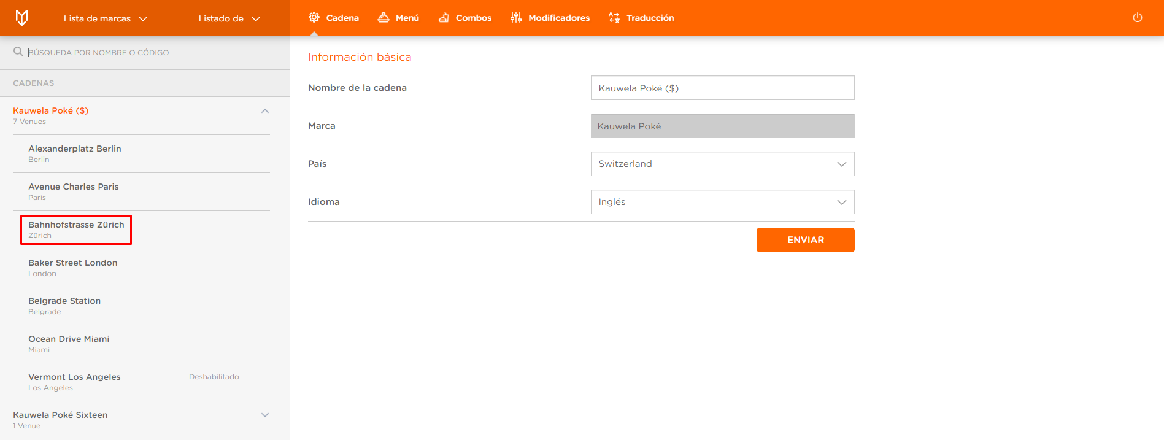Click the Combos icon
Screen dimensions: 1164x440
[444, 18]
